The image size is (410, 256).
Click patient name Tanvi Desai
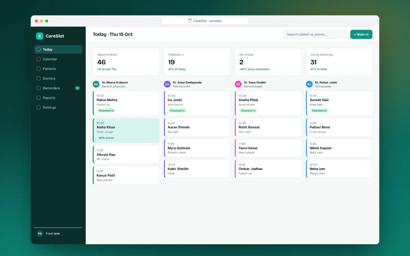click(x=248, y=148)
